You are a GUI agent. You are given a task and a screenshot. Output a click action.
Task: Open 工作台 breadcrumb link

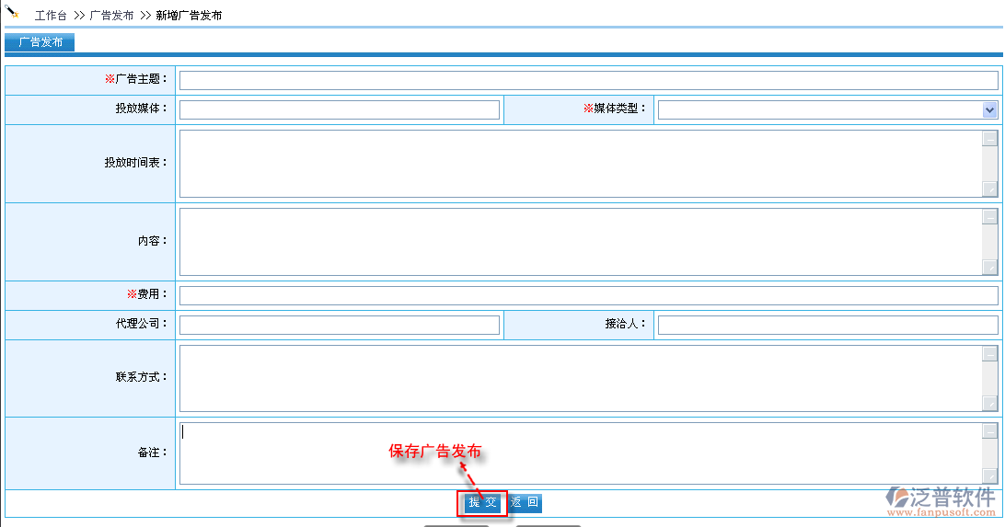(x=51, y=16)
